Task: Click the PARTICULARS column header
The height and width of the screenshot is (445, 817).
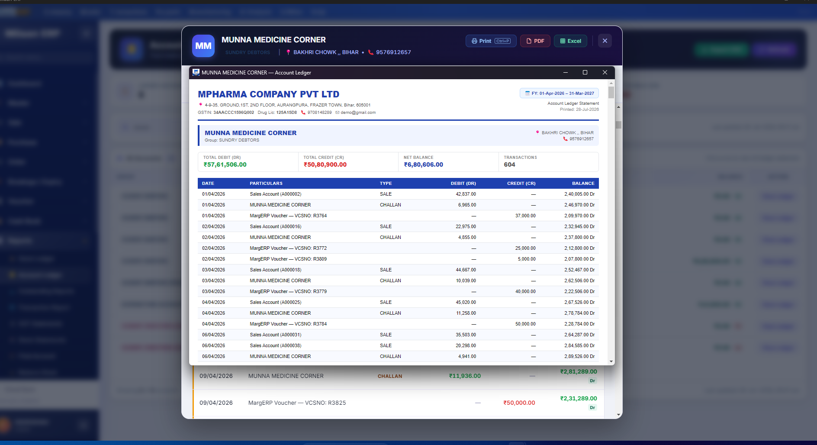Action: pos(266,184)
